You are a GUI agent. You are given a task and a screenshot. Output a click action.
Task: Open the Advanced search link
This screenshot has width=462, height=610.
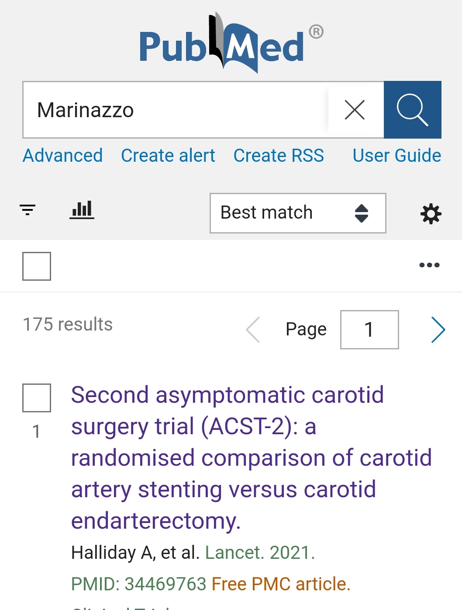pos(63,156)
